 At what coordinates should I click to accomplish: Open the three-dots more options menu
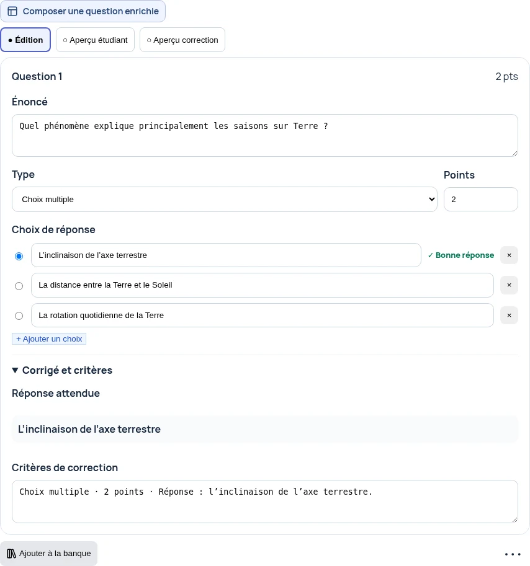513,554
